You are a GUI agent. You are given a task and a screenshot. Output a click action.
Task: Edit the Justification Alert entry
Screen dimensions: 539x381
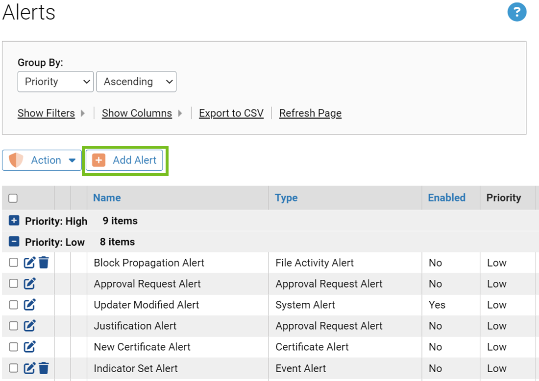click(x=30, y=326)
